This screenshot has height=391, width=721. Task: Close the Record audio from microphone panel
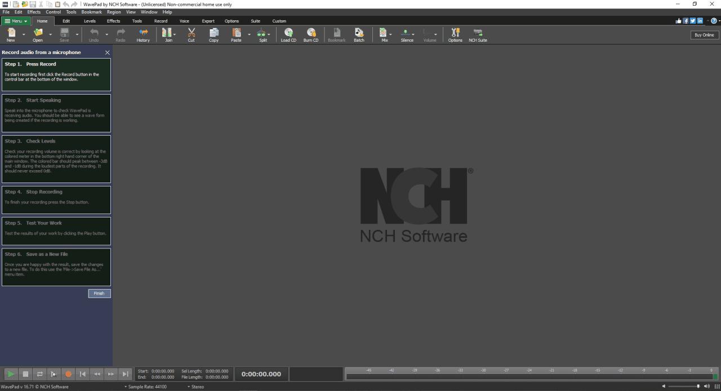[x=107, y=52]
